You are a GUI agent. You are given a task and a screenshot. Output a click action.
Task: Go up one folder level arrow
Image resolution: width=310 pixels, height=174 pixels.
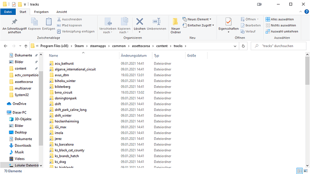coord(26,46)
